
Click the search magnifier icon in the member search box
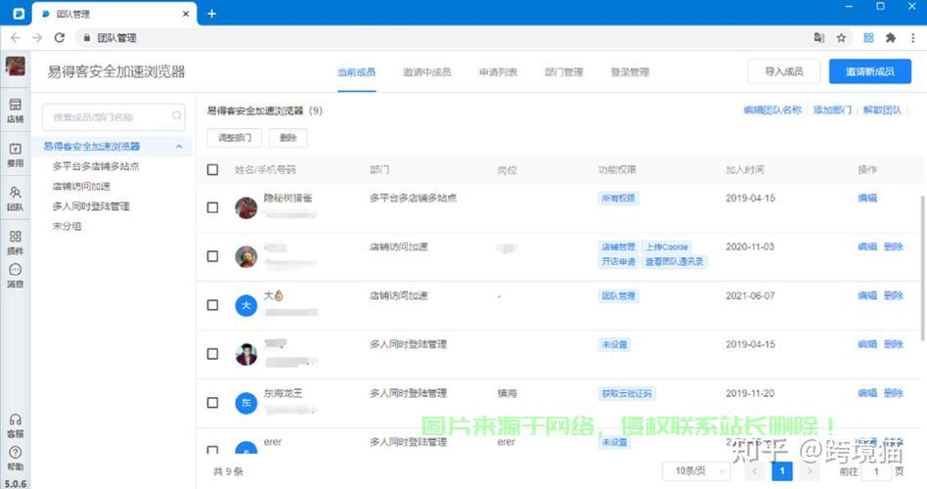click(x=176, y=116)
